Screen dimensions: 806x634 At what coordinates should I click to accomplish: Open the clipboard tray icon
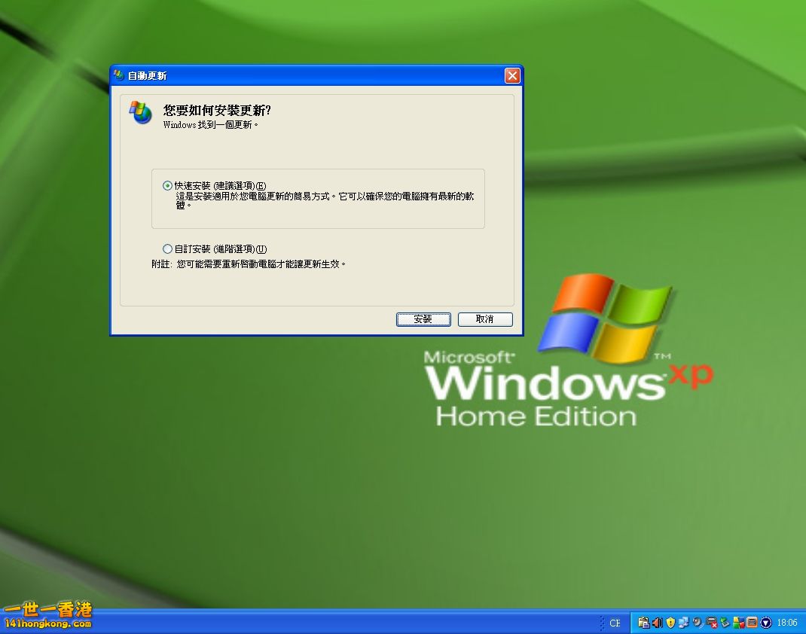pyautogui.click(x=644, y=623)
